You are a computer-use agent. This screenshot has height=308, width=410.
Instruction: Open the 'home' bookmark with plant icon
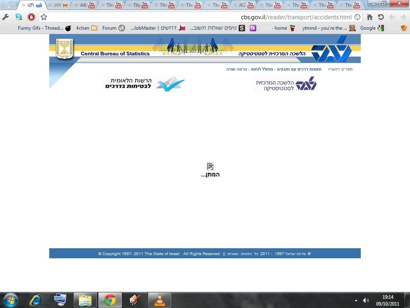[x=284, y=28]
